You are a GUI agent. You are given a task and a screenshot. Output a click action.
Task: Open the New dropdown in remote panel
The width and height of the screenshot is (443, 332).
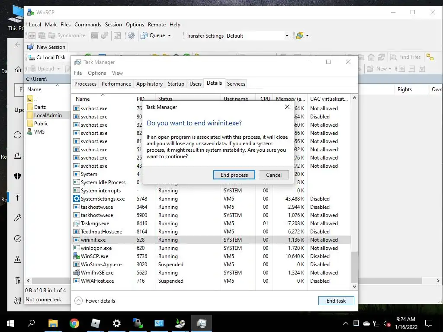[379, 69]
